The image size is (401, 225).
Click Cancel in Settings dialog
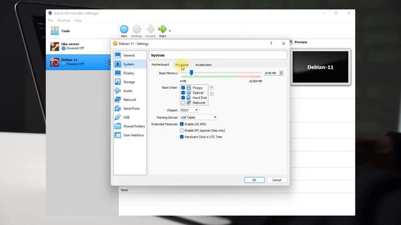pos(276,180)
